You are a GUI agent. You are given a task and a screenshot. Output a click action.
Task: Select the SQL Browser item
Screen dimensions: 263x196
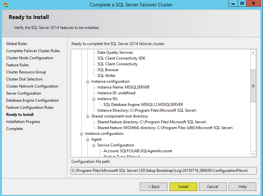pos(108,70)
